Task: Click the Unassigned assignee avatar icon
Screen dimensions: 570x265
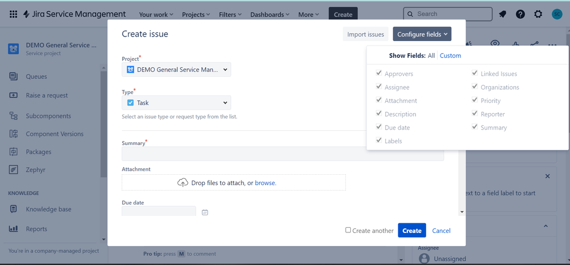Action: 424,259
